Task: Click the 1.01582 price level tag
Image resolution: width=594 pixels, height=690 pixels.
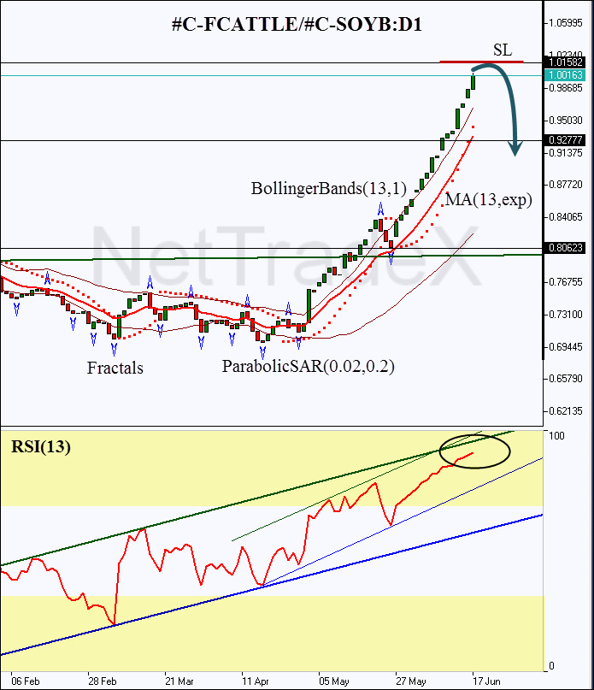Action: [x=566, y=62]
